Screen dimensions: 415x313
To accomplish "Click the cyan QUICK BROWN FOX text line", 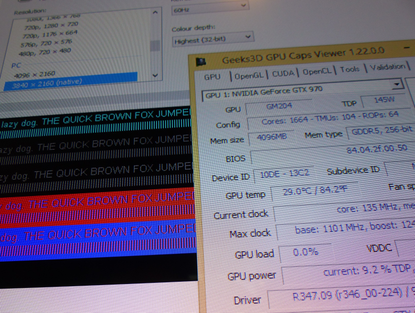I will [x=96, y=119].
